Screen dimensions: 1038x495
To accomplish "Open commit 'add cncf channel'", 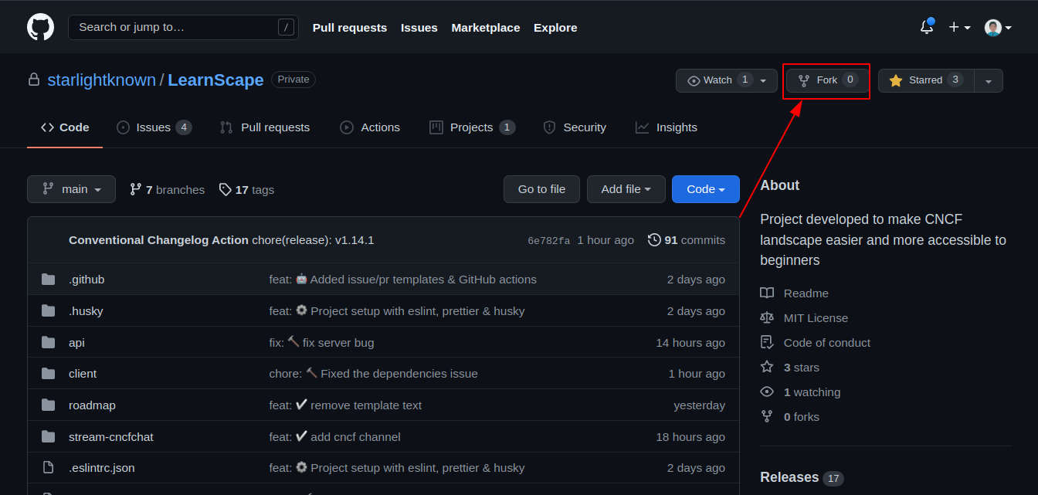I will coord(334,437).
